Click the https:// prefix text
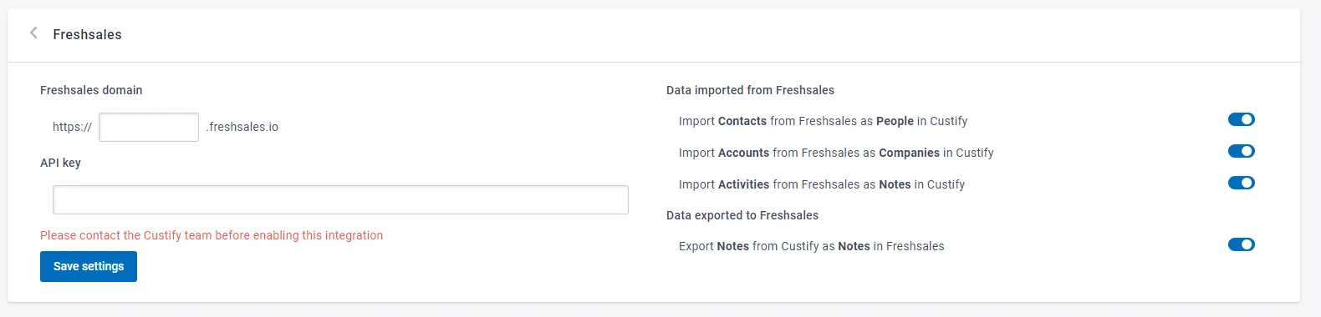The height and width of the screenshot is (317, 1321). tap(72, 127)
